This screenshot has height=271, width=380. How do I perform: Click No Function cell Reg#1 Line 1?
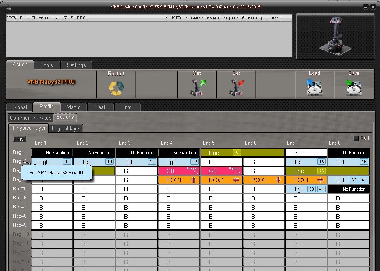tap(52, 153)
